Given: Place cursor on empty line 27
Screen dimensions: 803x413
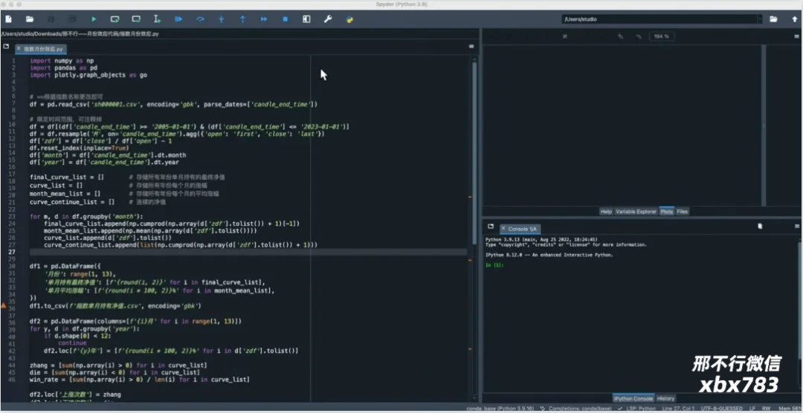Looking at the screenshot, I should (248, 253).
